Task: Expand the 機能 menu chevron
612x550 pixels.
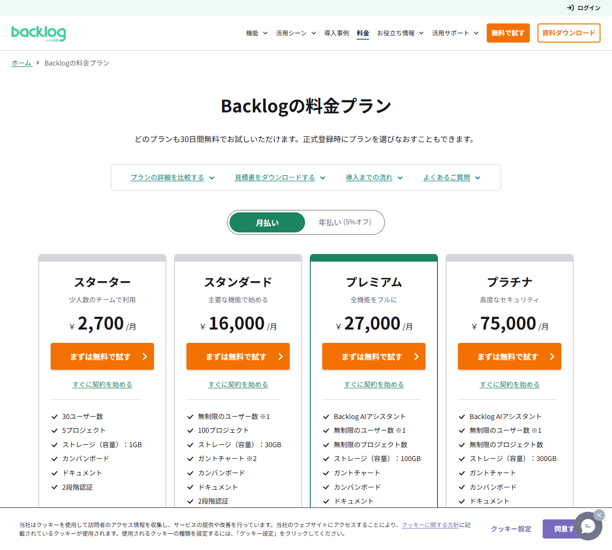Action: 265,33
